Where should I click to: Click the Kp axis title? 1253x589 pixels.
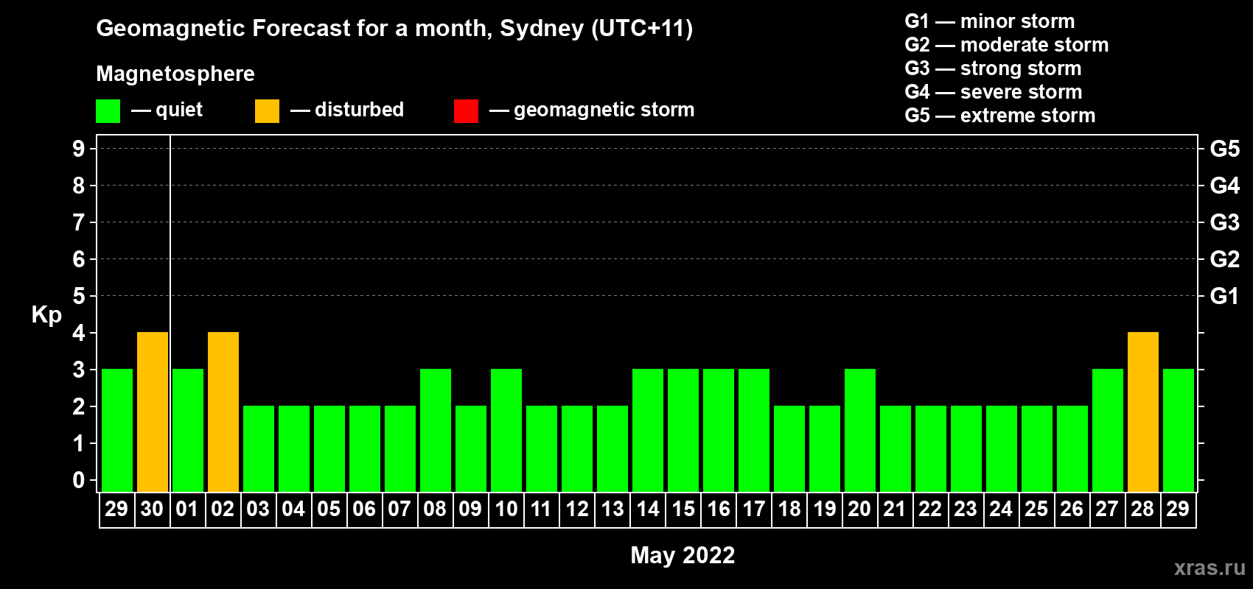coord(46,315)
